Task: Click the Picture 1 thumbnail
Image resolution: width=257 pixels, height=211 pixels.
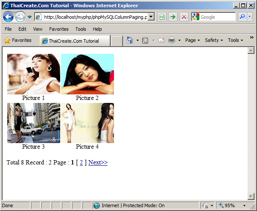Action: pyautogui.click(x=34, y=74)
